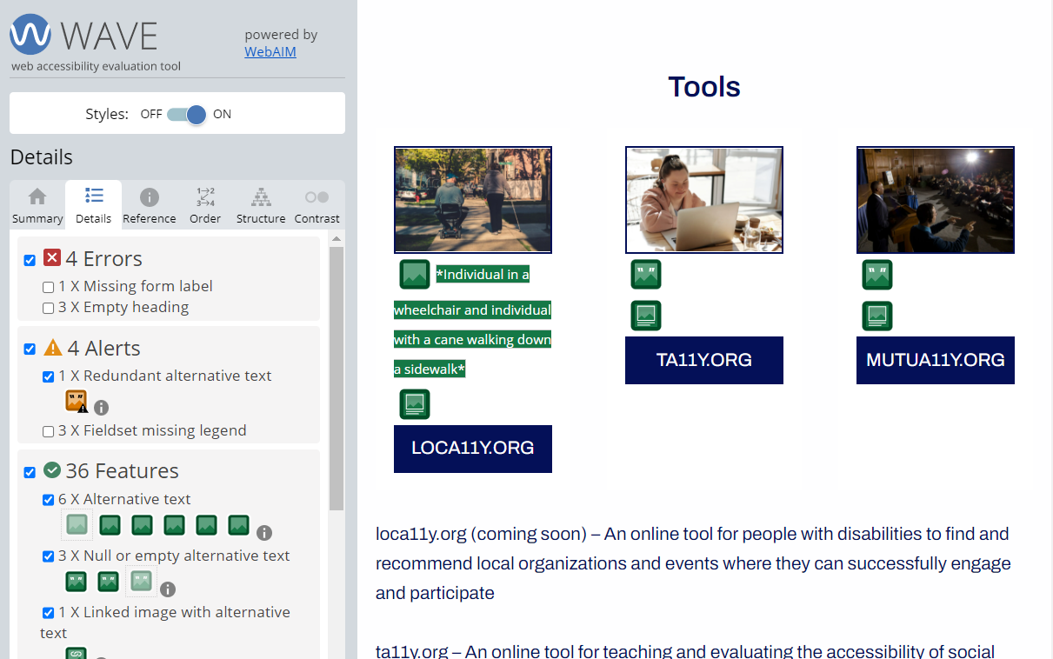This screenshot has height=659, width=1053.
Task: Click the wheelchair sidewalk photo thumbnail
Action: (x=472, y=199)
